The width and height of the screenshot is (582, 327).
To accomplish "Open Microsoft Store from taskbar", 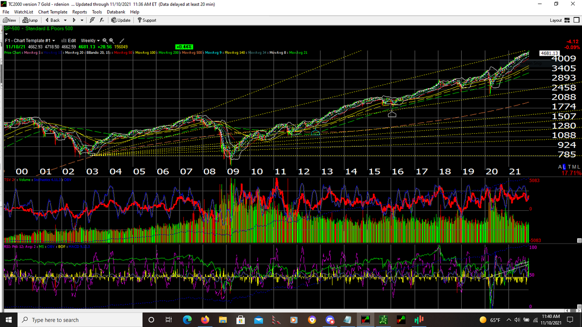I will click(x=241, y=320).
